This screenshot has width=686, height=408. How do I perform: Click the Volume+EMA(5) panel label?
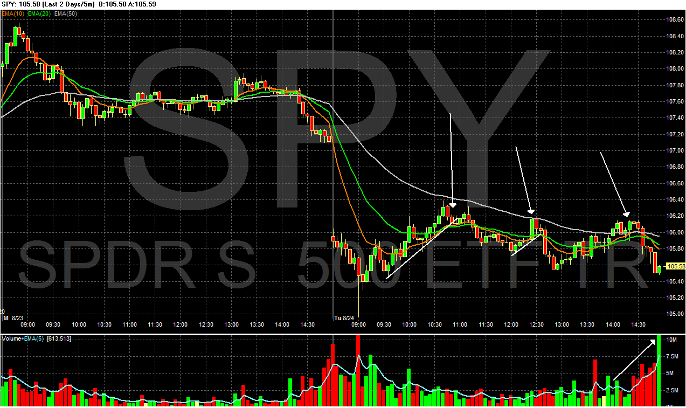pos(37,338)
